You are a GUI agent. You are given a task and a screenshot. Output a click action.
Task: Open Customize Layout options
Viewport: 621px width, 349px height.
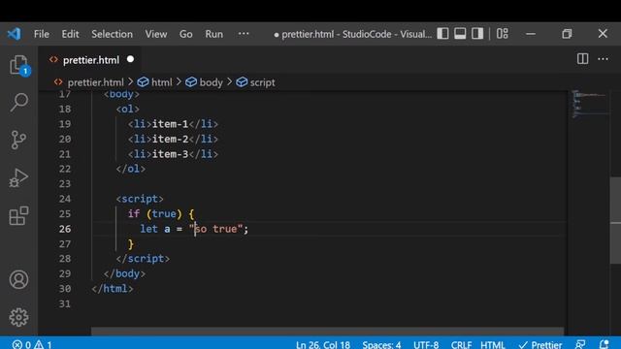tap(503, 34)
